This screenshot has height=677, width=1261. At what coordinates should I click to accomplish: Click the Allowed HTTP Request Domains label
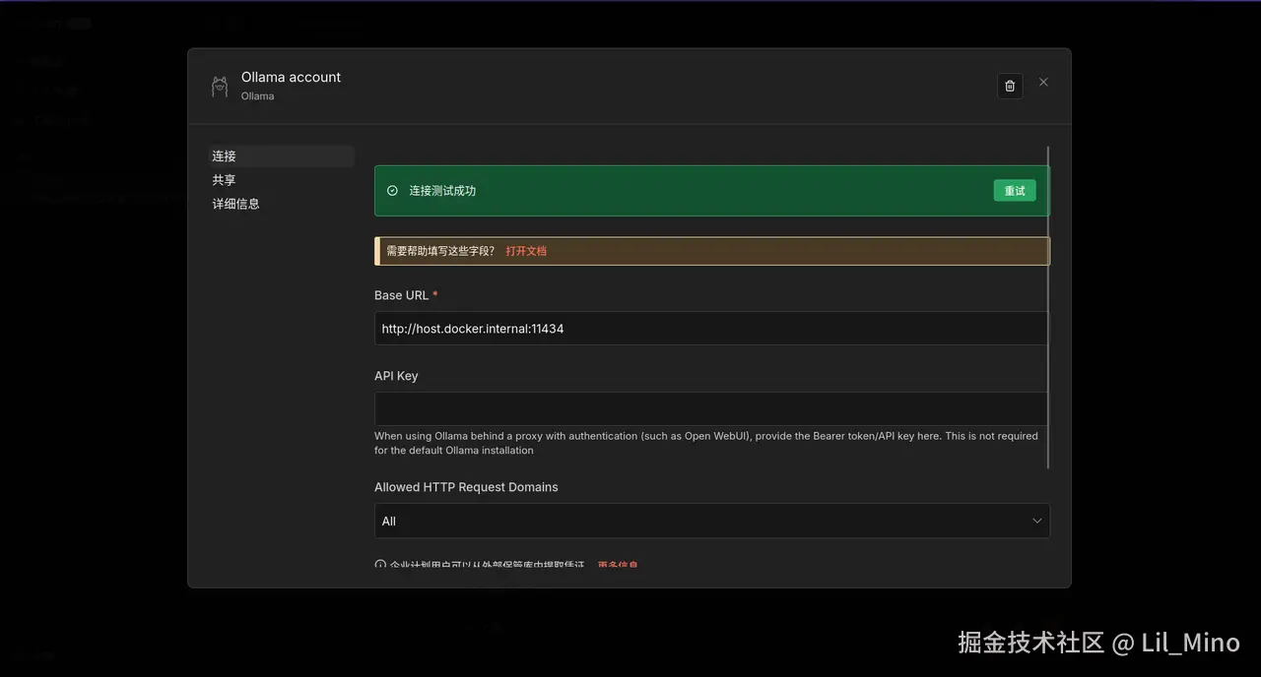pyautogui.click(x=466, y=487)
